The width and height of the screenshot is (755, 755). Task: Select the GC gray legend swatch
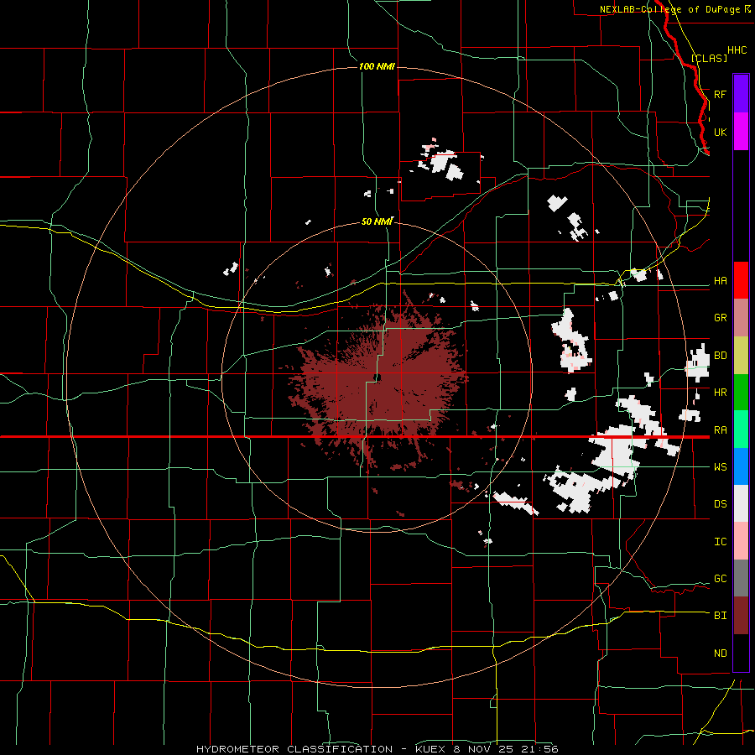(x=741, y=578)
